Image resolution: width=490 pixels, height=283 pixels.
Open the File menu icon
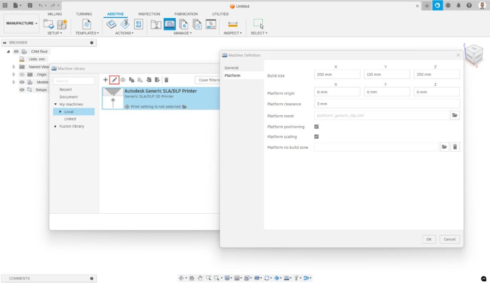17,5
